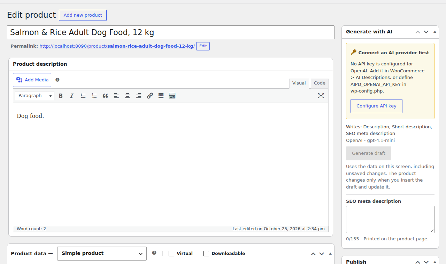Click the Add Media button
This screenshot has width=446, height=264.
[x=32, y=80]
